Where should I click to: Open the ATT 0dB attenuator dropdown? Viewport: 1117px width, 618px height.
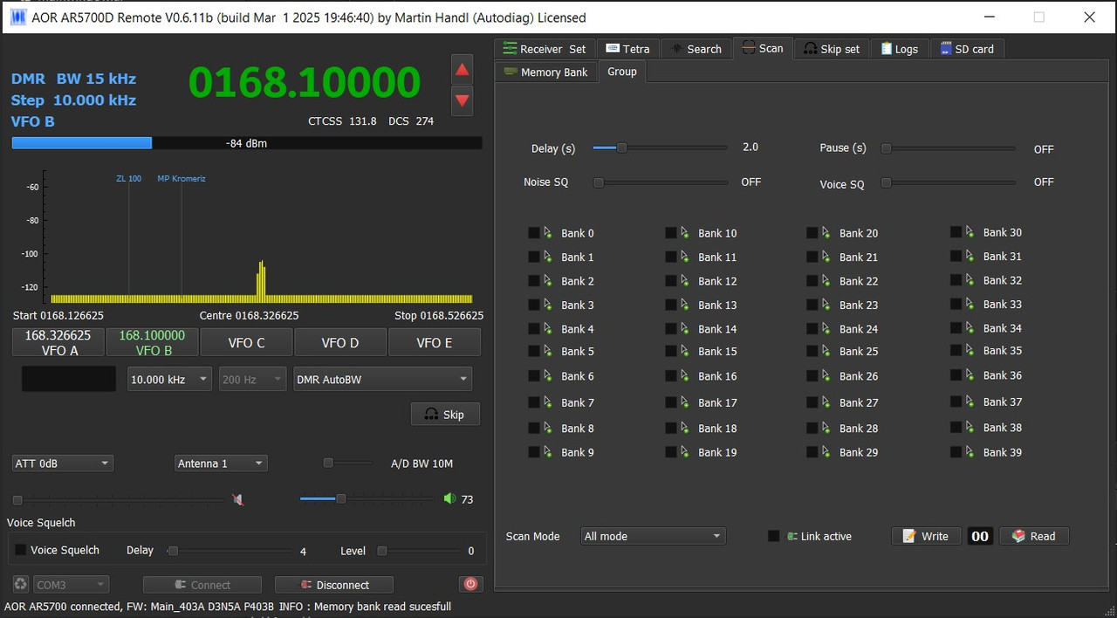[x=62, y=463]
